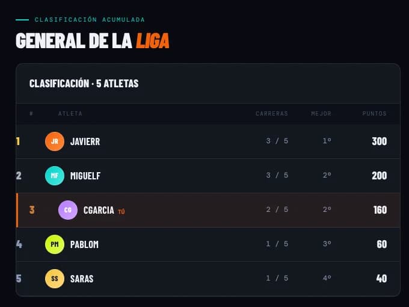Click the teal MF avatar icon

[x=55, y=176]
